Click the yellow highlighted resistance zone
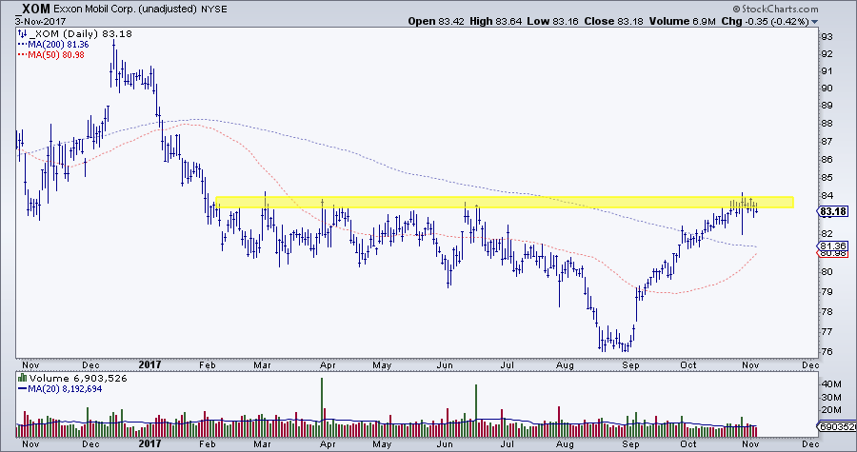 pyautogui.click(x=505, y=202)
